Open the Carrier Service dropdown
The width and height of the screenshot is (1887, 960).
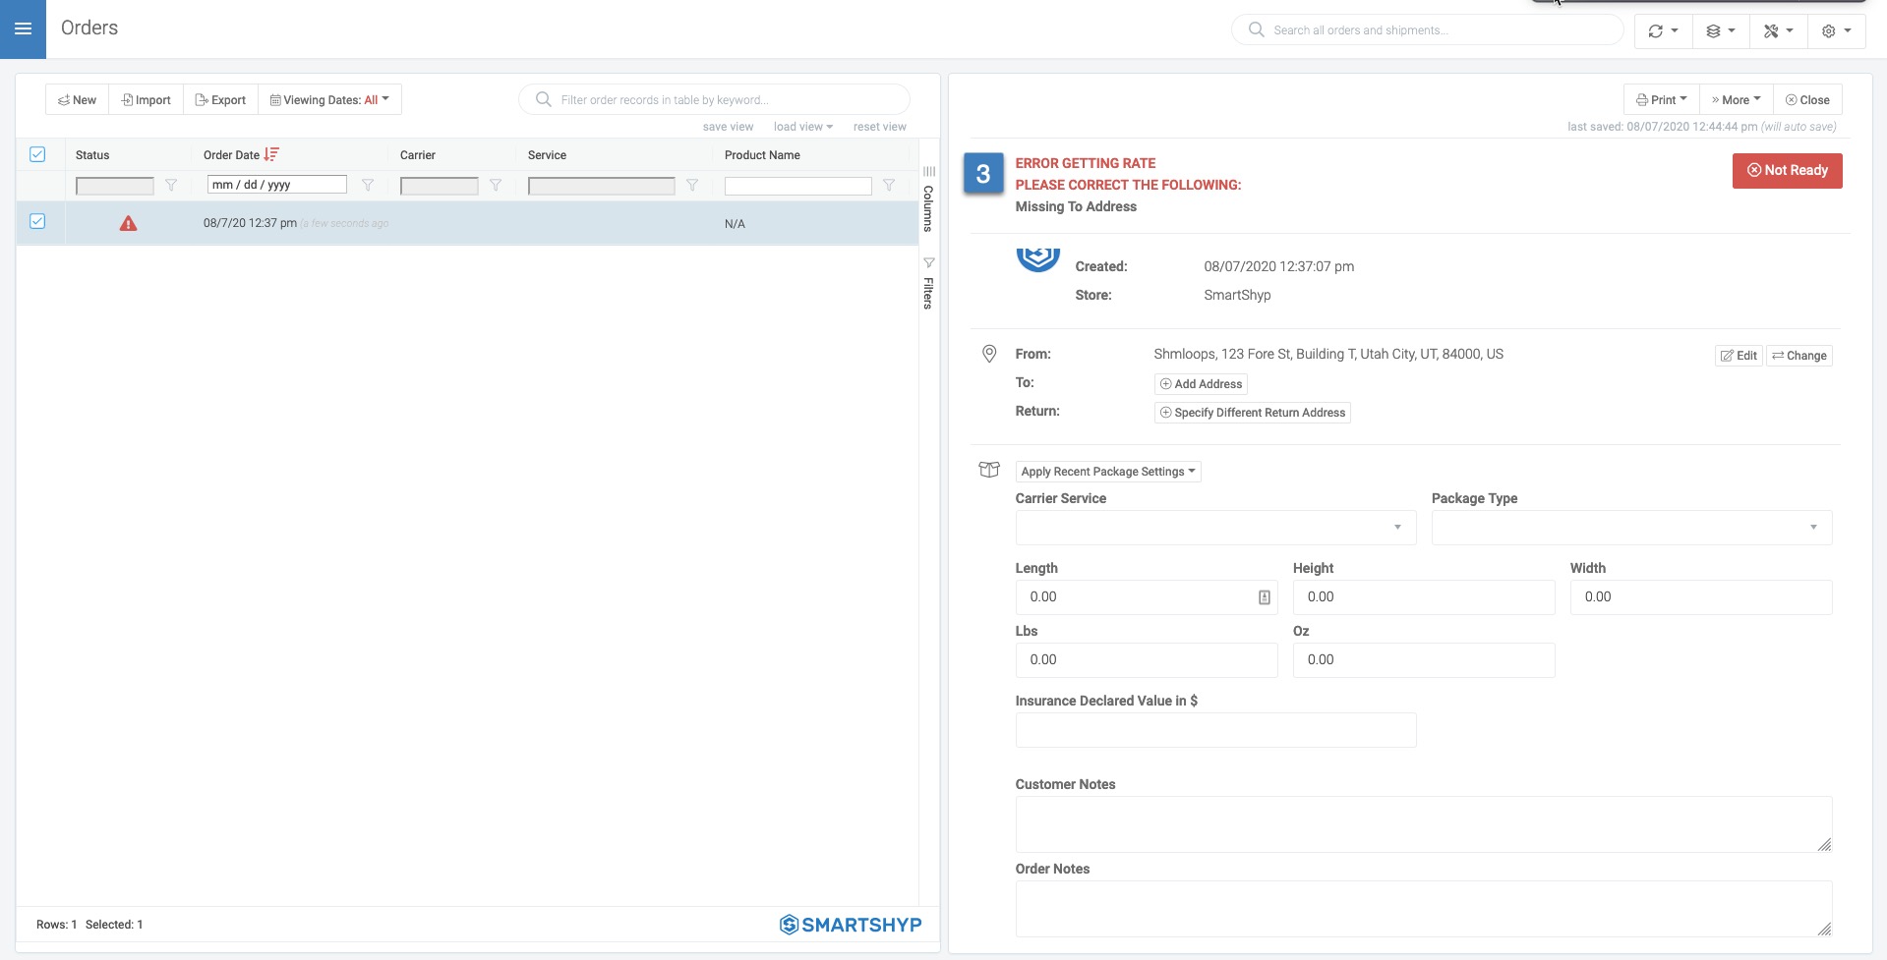click(1215, 528)
